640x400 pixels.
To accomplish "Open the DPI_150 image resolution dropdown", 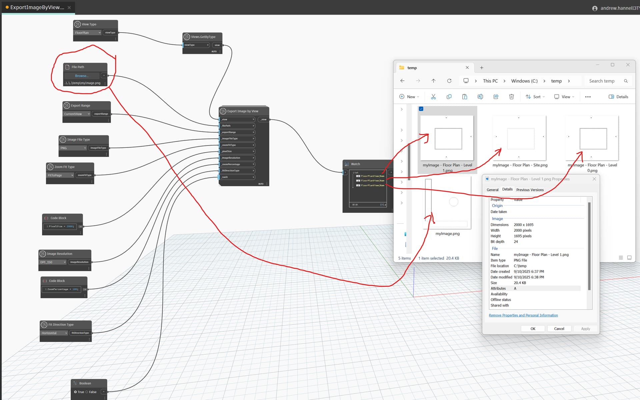I will tap(53, 262).
